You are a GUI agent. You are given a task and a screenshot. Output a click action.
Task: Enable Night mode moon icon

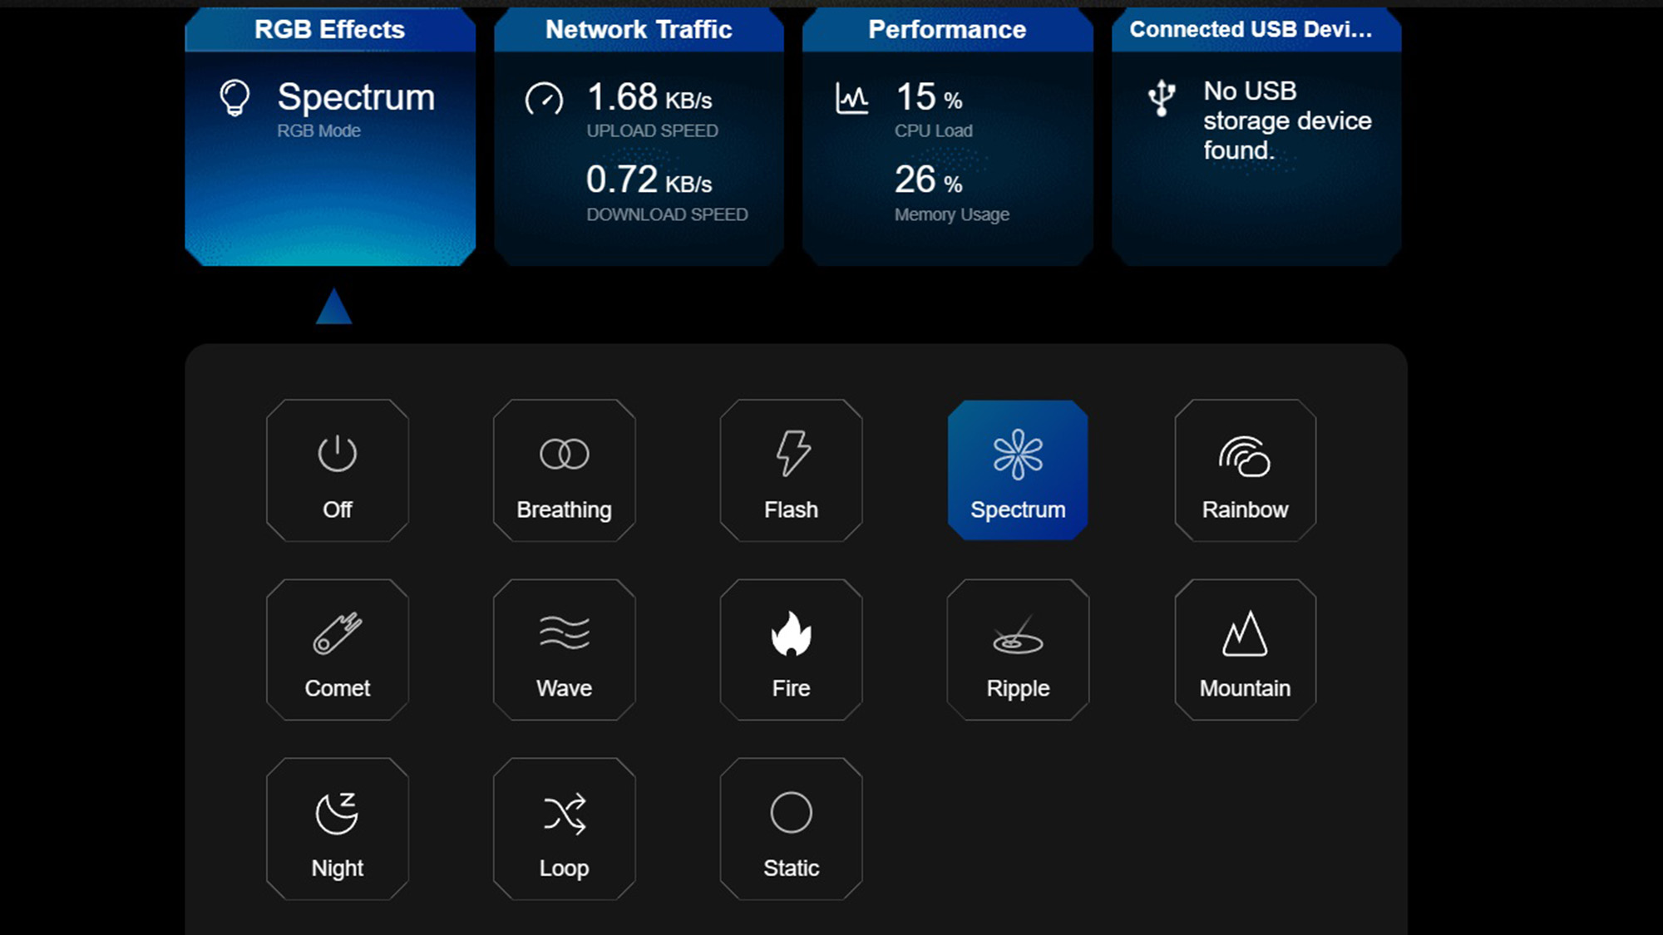click(x=337, y=829)
